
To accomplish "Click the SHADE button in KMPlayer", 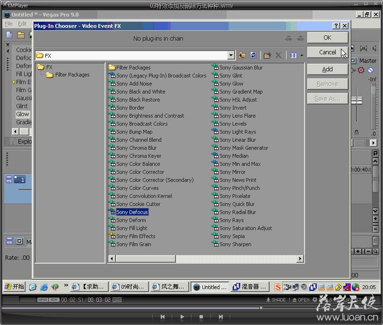I will (x=276, y=299).
